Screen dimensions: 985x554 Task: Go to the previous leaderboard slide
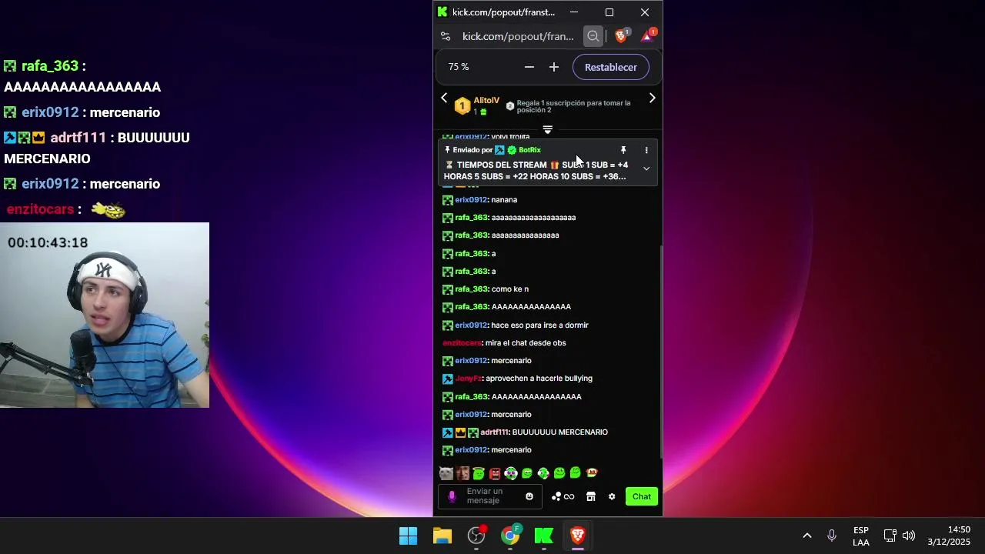click(444, 98)
